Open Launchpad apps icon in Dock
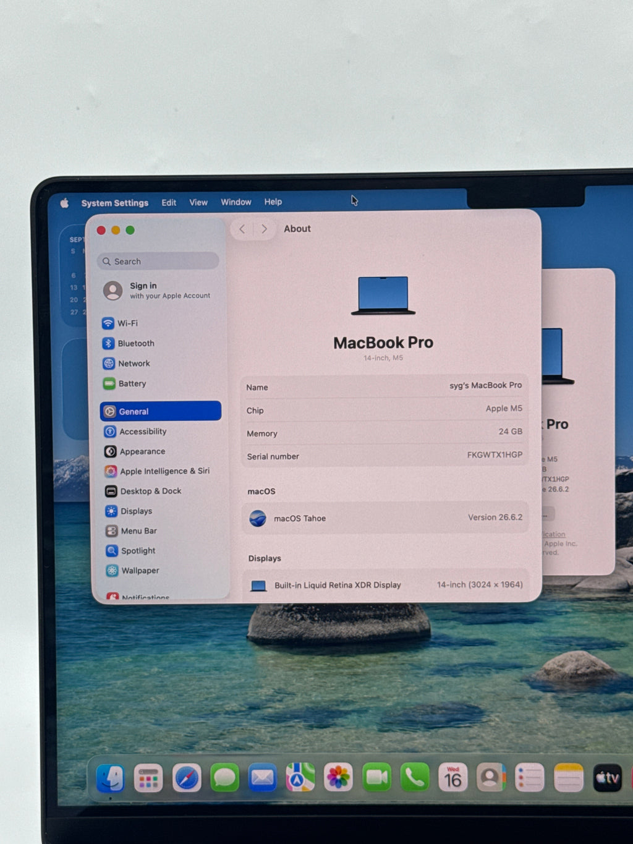Screen dimensions: 633x844 tap(148, 778)
